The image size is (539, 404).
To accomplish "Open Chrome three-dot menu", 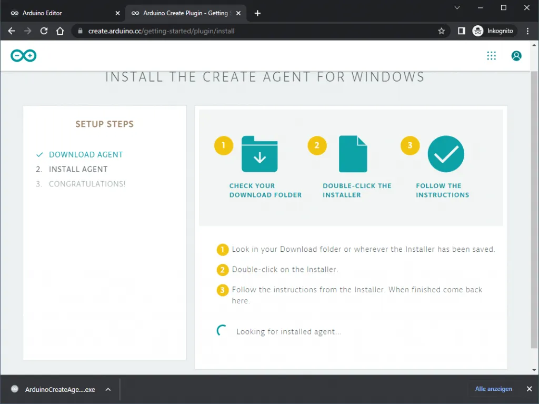I will click(x=527, y=31).
